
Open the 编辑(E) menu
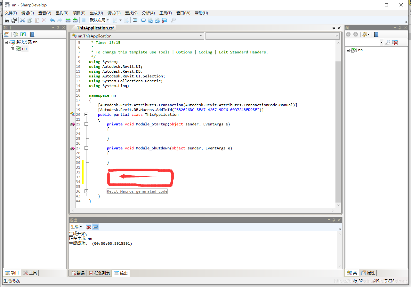(x=28, y=13)
